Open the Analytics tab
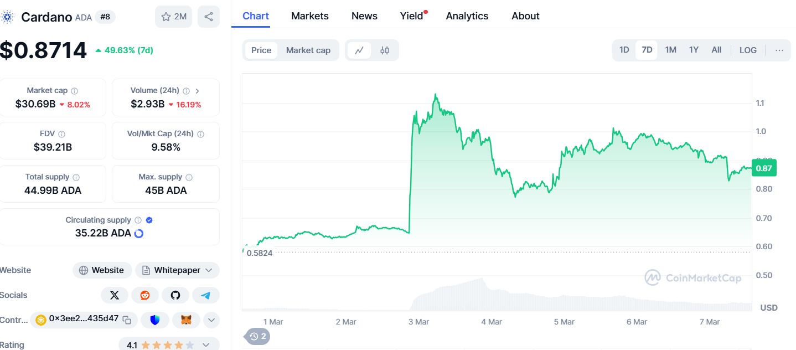The width and height of the screenshot is (796, 350). [x=467, y=16]
